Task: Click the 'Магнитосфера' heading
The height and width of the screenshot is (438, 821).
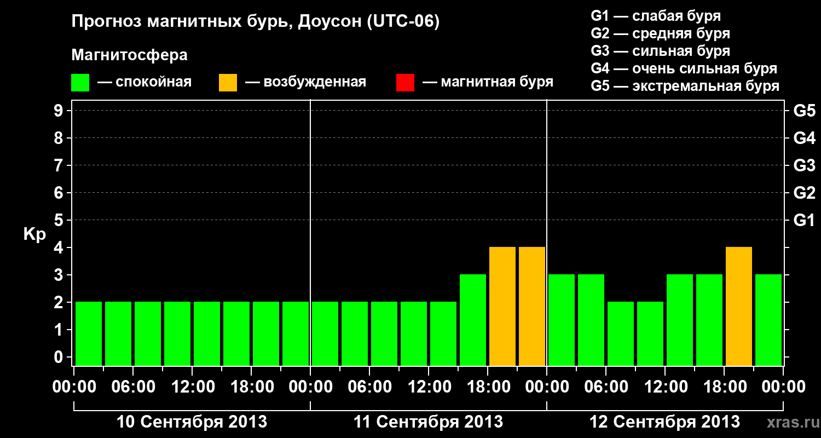Action: click(x=130, y=55)
